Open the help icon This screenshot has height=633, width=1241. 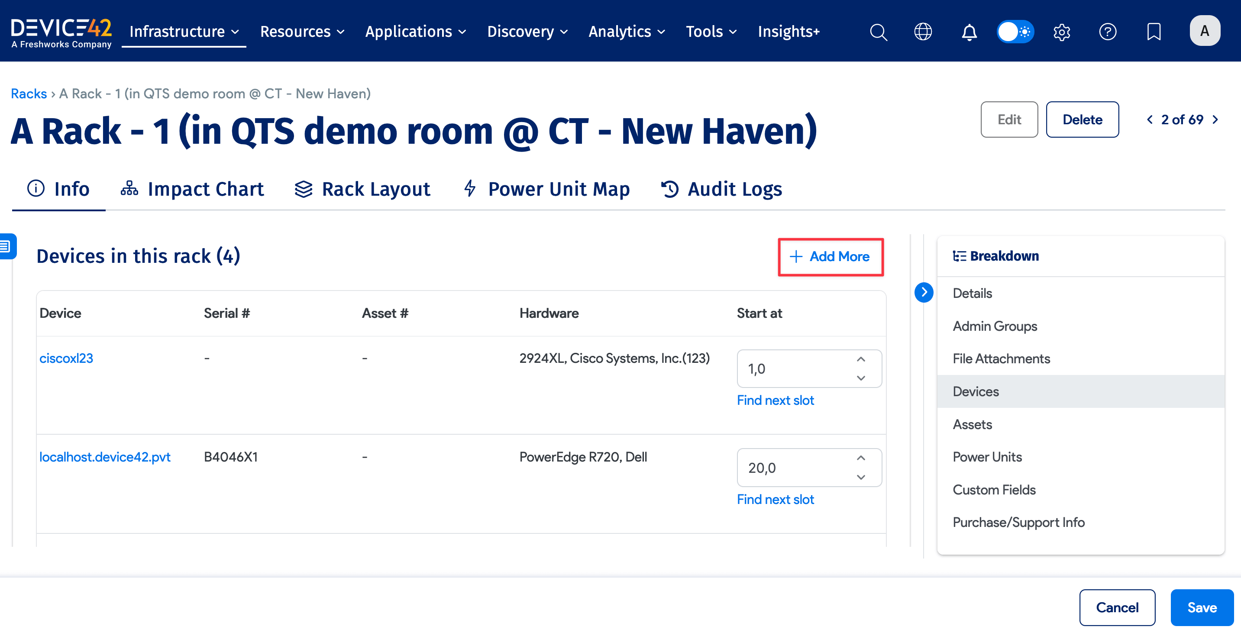click(x=1108, y=31)
